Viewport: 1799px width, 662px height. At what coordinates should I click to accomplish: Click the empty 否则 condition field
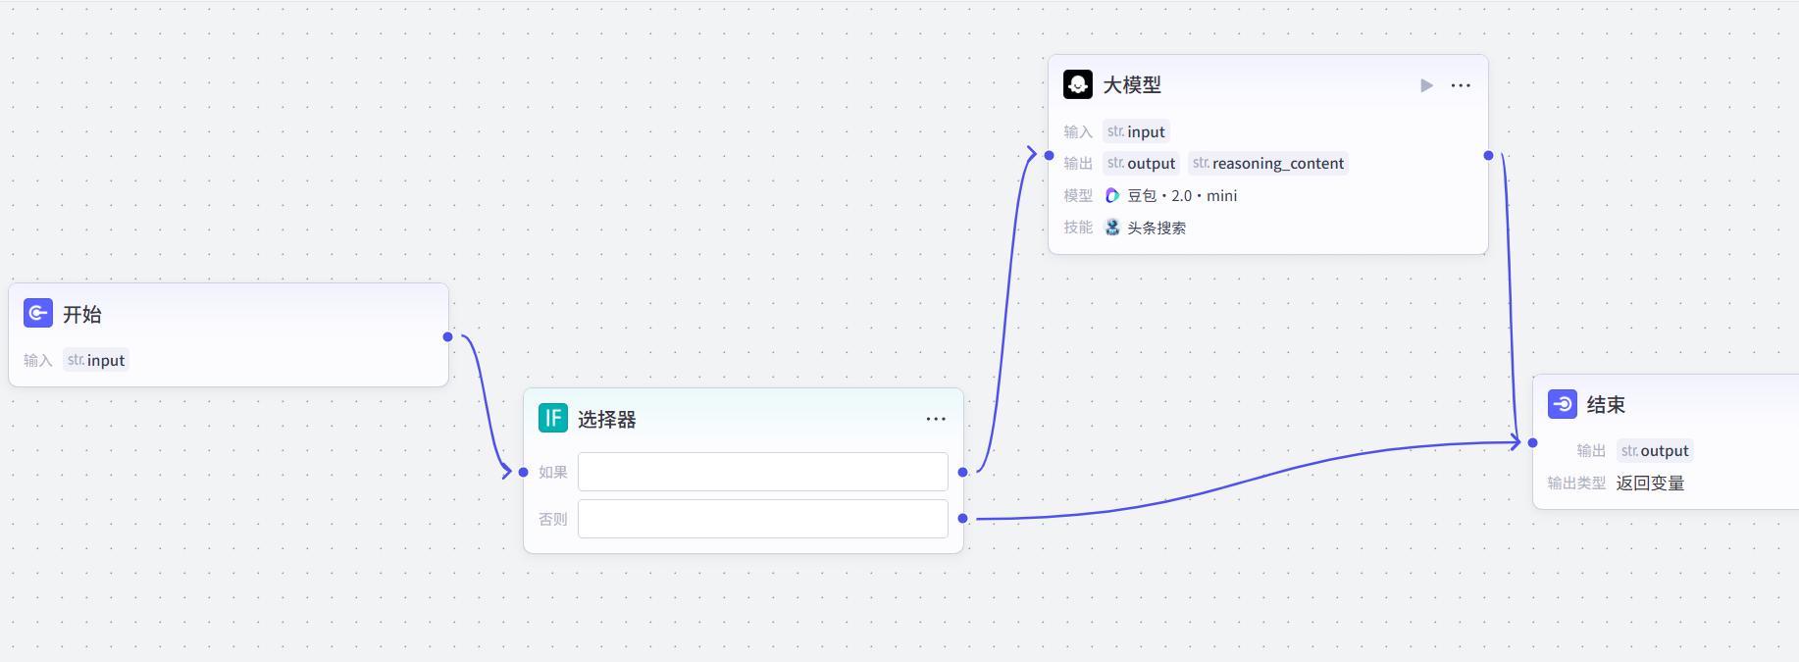point(763,519)
